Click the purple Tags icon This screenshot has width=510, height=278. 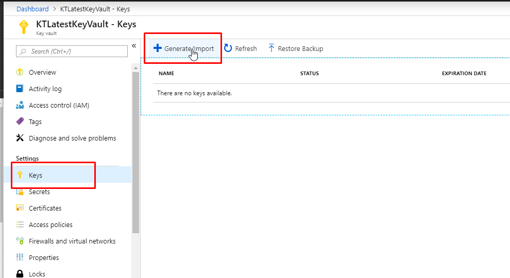point(20,121)
